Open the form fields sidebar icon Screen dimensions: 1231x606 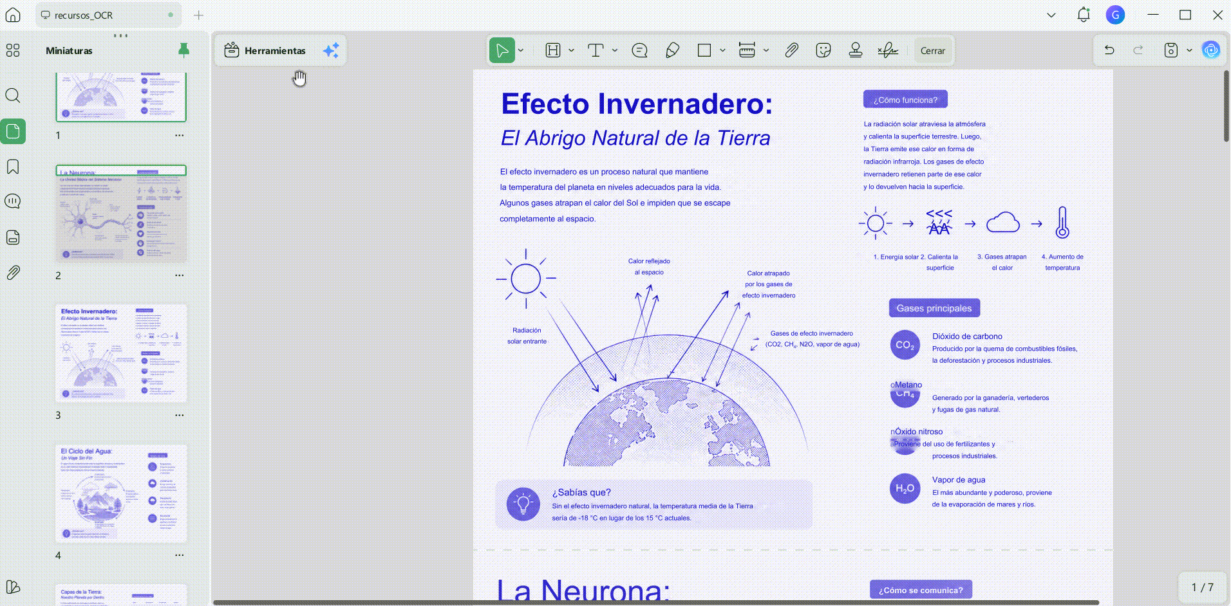click(13, 237)
